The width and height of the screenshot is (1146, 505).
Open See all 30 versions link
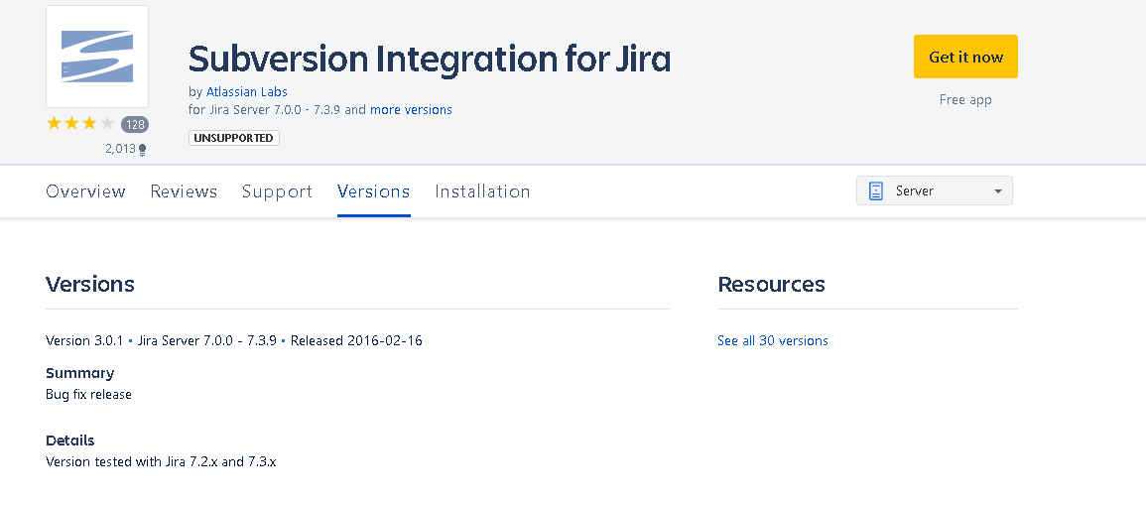coord(773,340)
